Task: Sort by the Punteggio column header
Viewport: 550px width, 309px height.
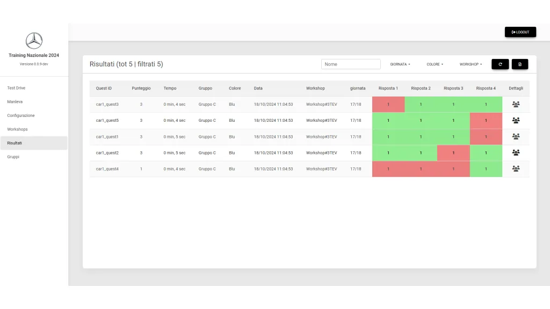Action: click(x=141, y=89)
